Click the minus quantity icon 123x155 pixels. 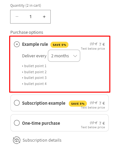pos(17,17)
